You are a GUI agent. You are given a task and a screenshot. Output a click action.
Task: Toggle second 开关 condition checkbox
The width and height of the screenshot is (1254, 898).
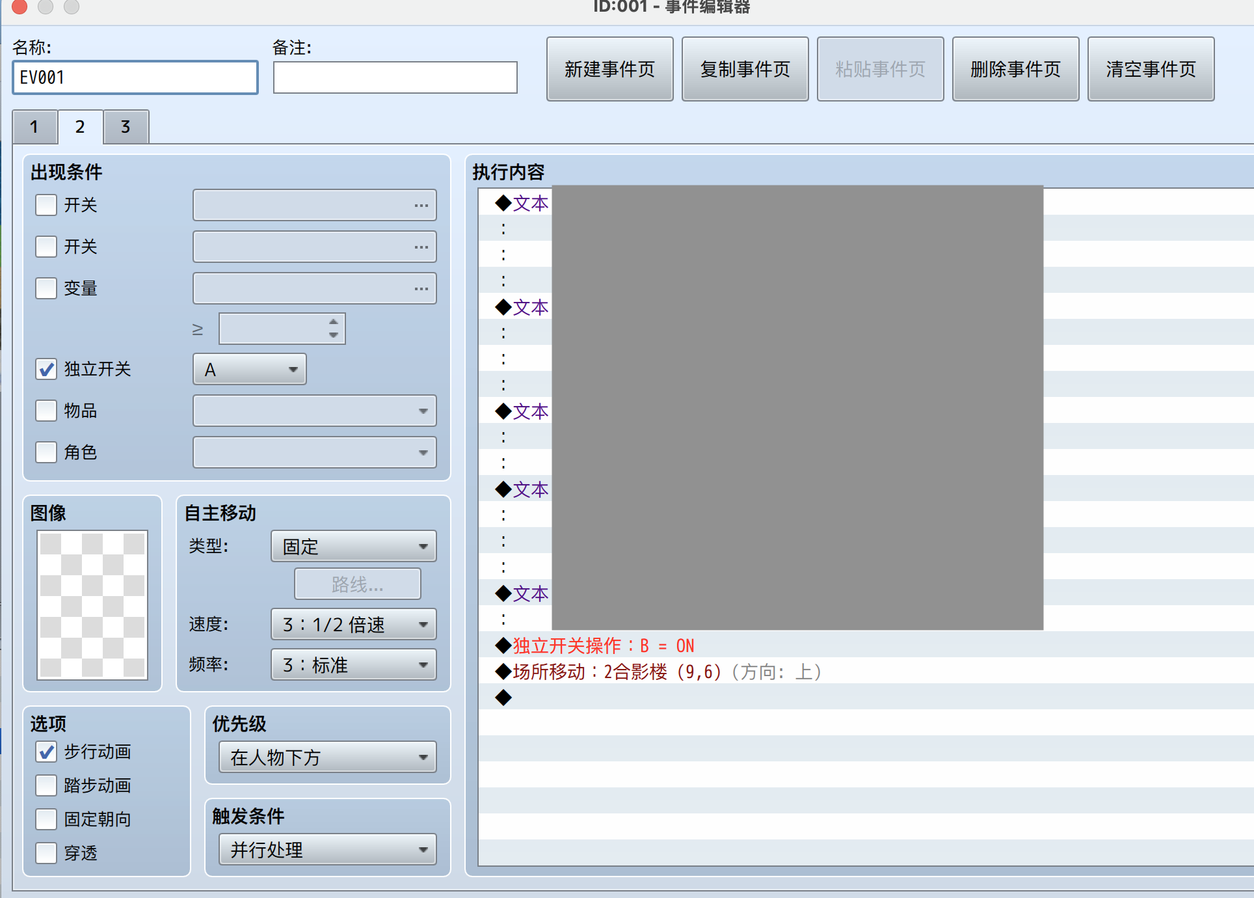46,247
